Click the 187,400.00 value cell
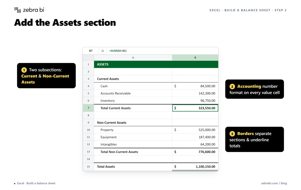301x190 pixels. click(x=195, y=137)
